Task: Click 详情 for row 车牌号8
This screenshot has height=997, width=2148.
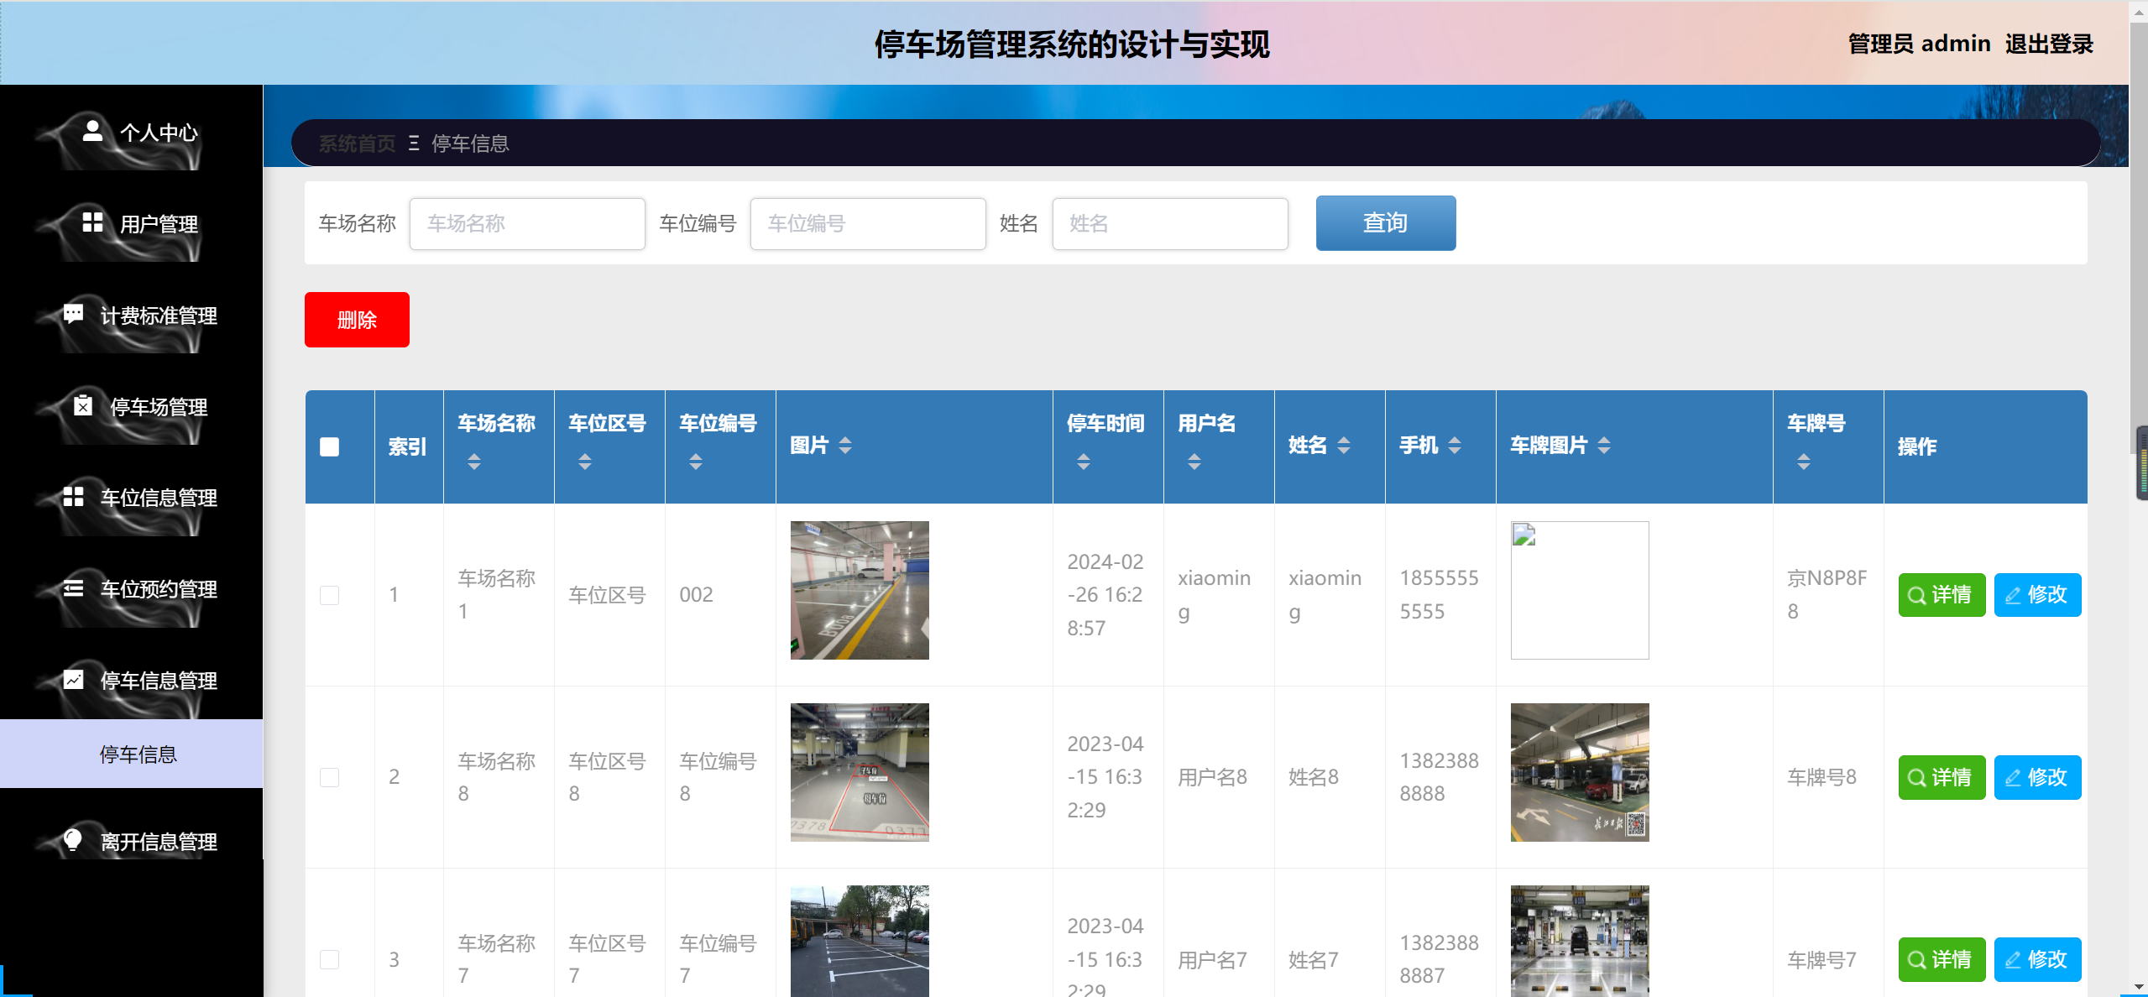Action: (1942, 777)
